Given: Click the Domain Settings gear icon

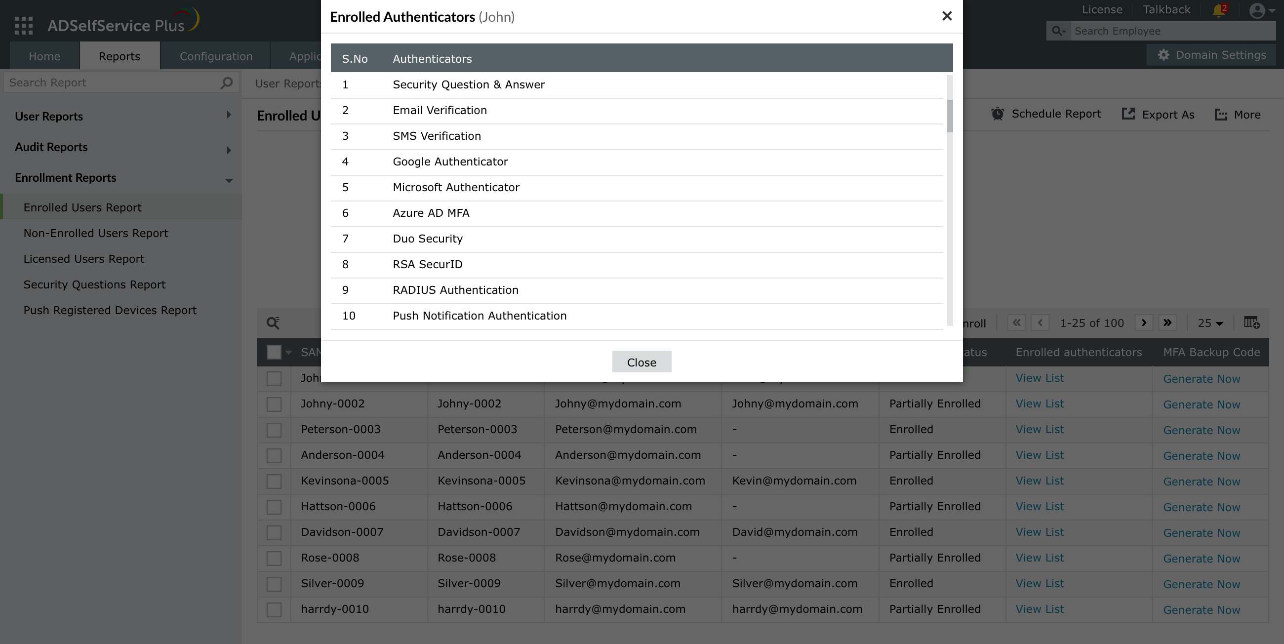Looking at the screenshot, I should 1164,55.
